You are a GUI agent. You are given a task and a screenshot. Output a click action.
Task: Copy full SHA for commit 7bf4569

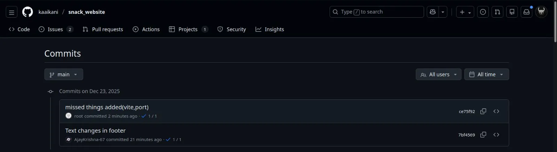click(x=483, y=135)
